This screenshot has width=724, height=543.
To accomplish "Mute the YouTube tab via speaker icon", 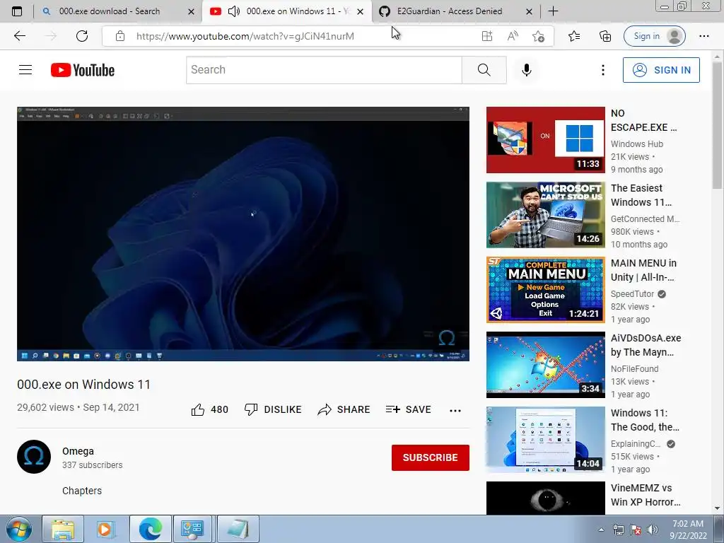I will coord(234,11).
